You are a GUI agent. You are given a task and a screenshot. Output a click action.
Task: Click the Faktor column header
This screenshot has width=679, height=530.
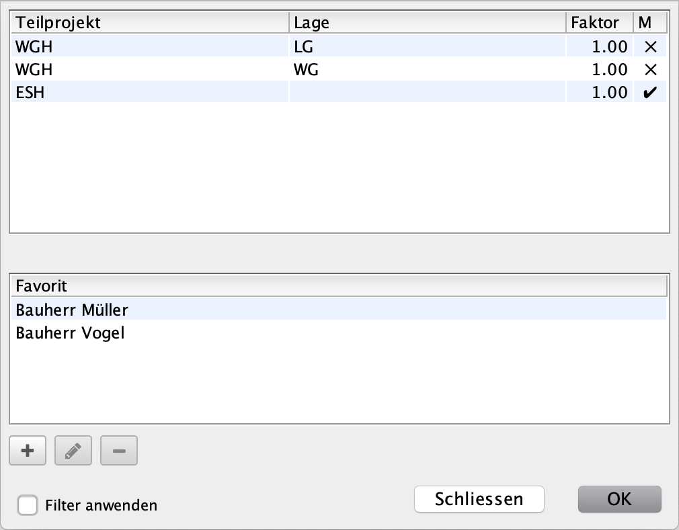(x=600, y=22)
